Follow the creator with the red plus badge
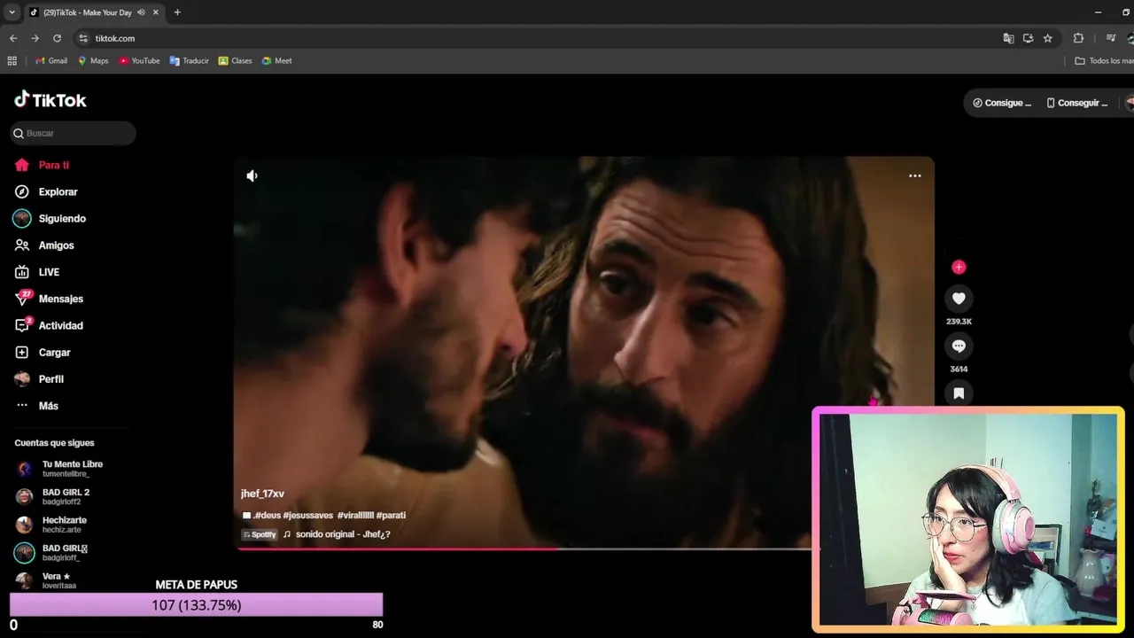 959,267
